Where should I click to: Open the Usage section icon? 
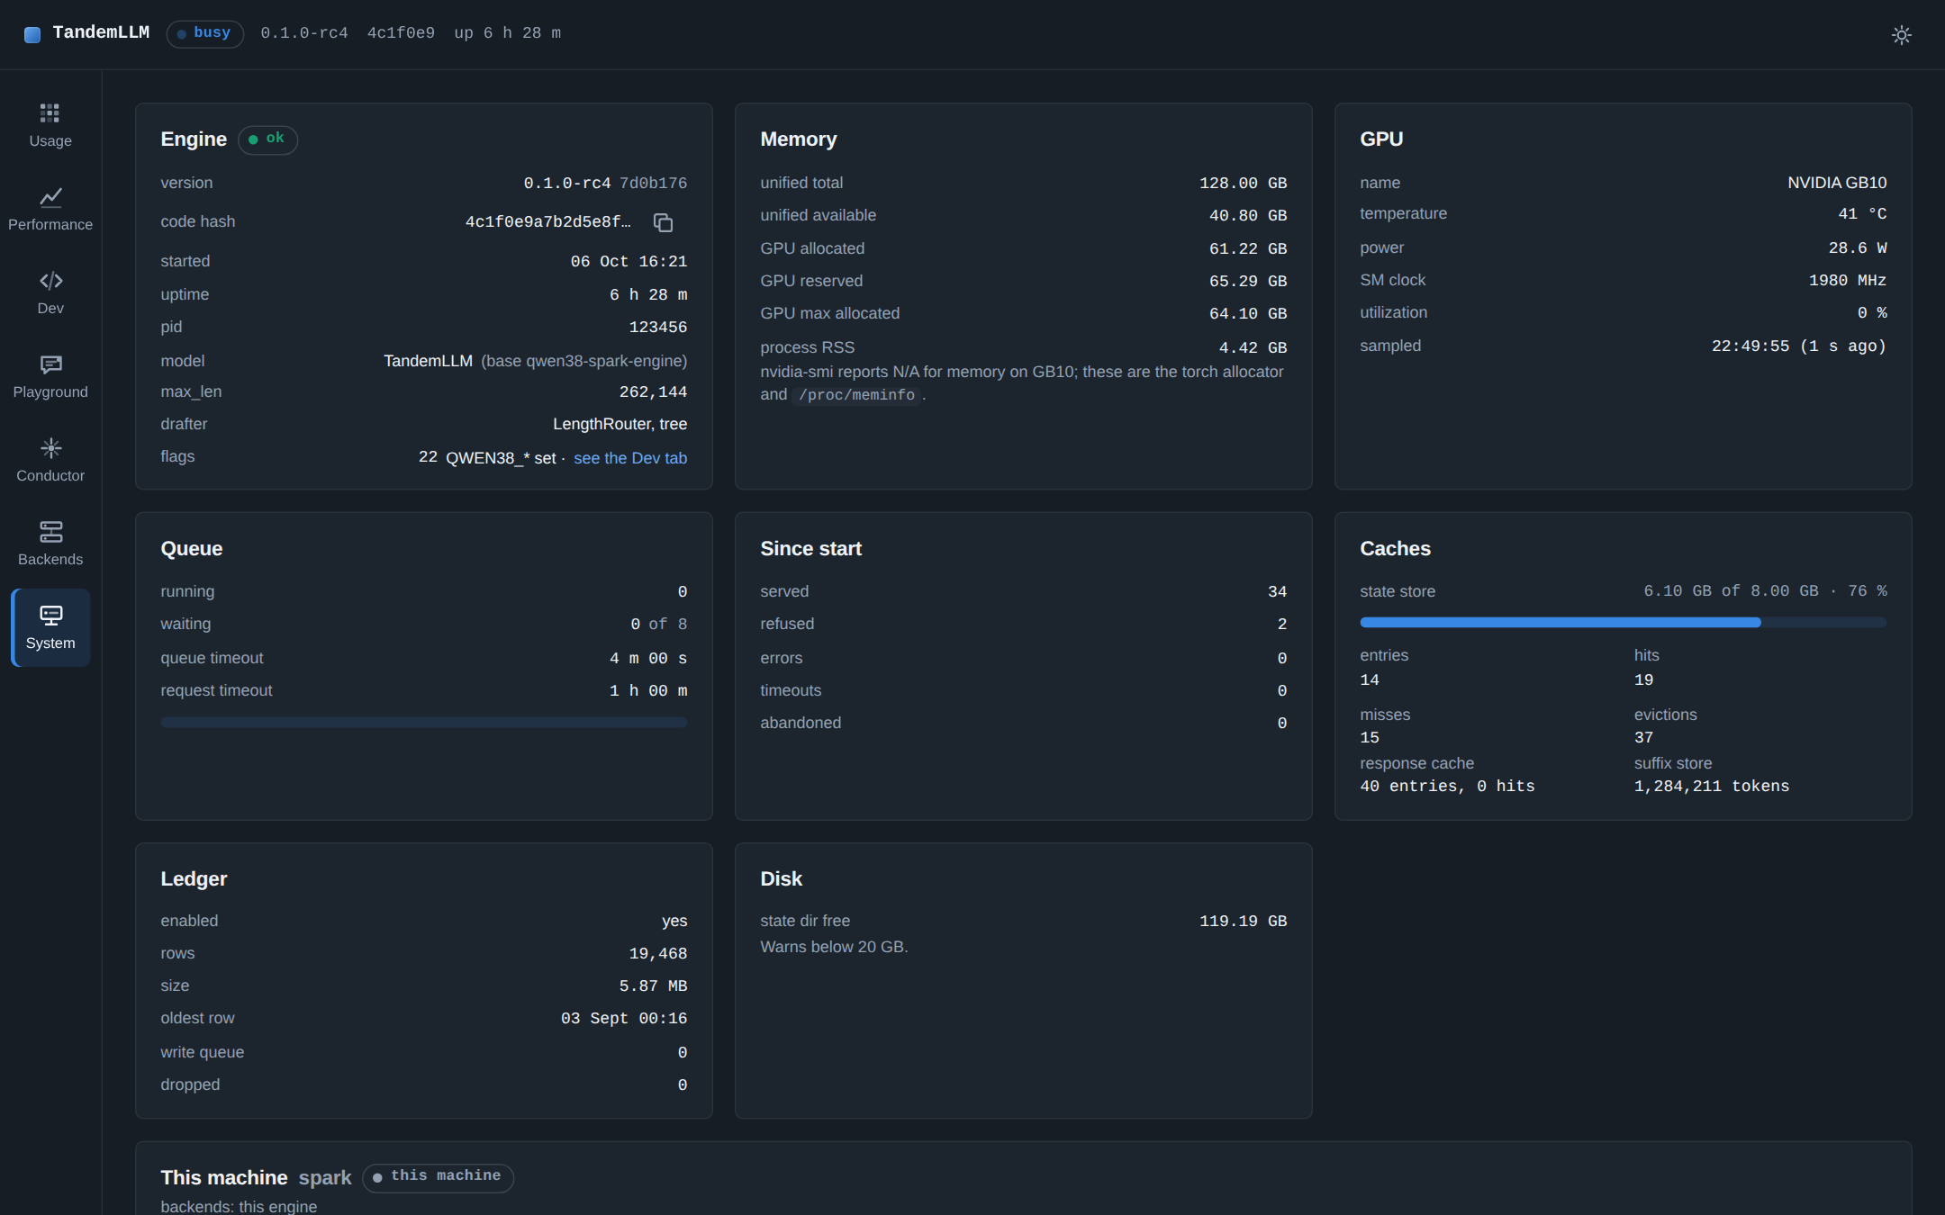point(50,112)
